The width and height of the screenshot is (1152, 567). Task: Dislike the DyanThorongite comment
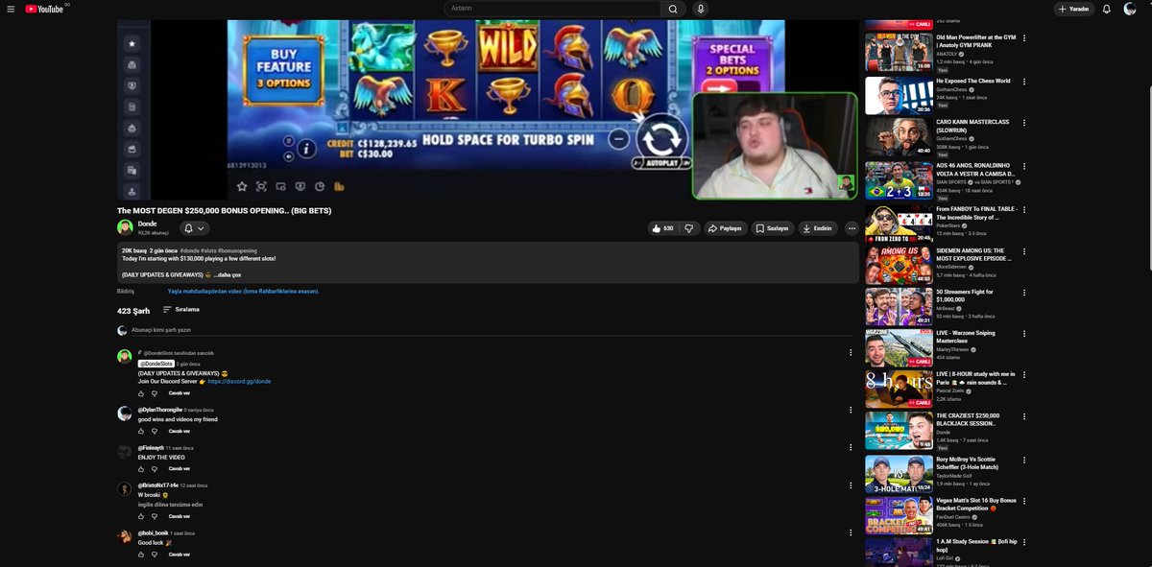pyautogui.click(x=155, y=432)
